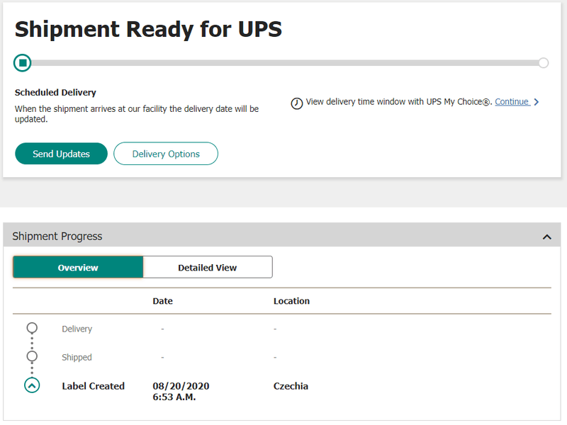Click the Location column header
567x425 pixels.
pyautogui.click(x=291, y=301)
